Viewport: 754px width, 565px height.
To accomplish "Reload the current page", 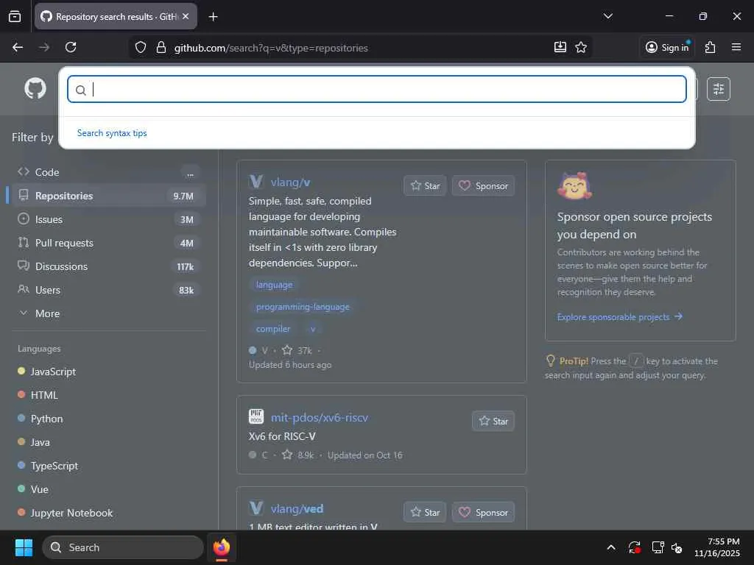I will [x=71, y=47].
